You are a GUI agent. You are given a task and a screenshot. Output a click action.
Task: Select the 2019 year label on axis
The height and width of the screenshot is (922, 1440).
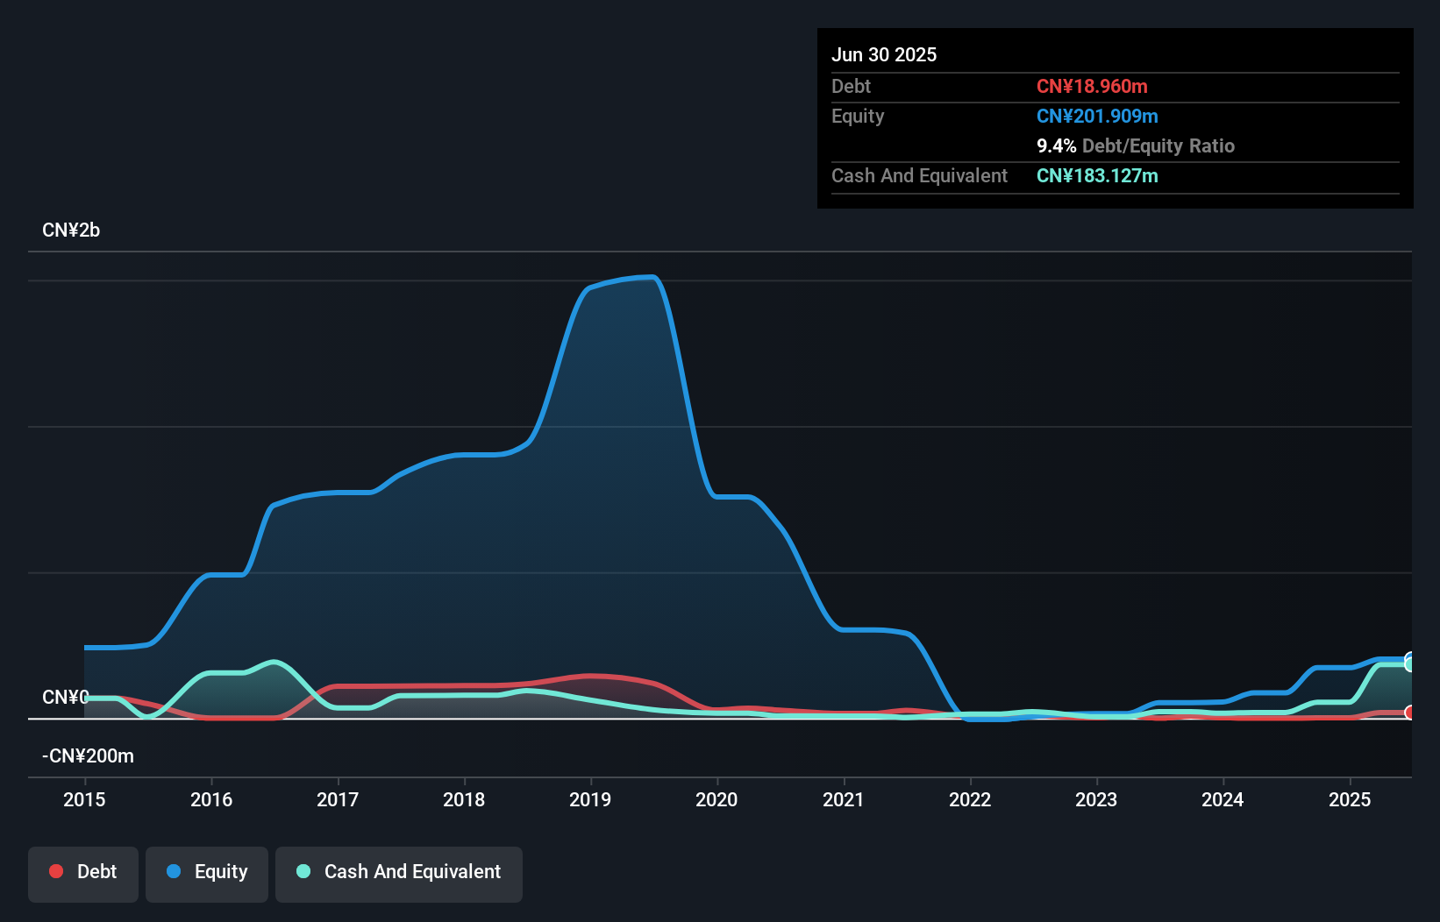coord(590,799)
